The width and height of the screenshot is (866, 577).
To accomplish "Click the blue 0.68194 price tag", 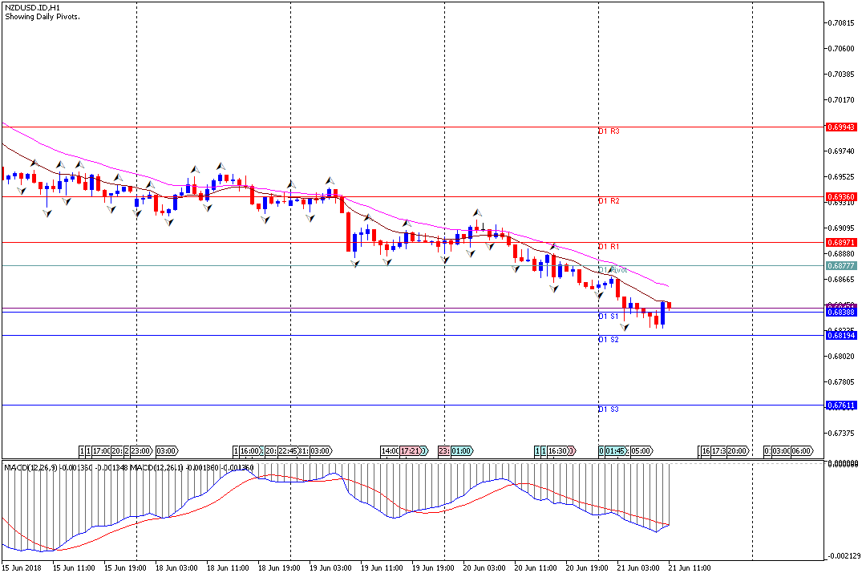I will point(841,335).
